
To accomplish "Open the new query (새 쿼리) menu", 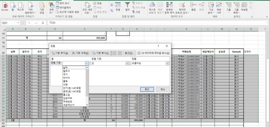I will (51, 8).
